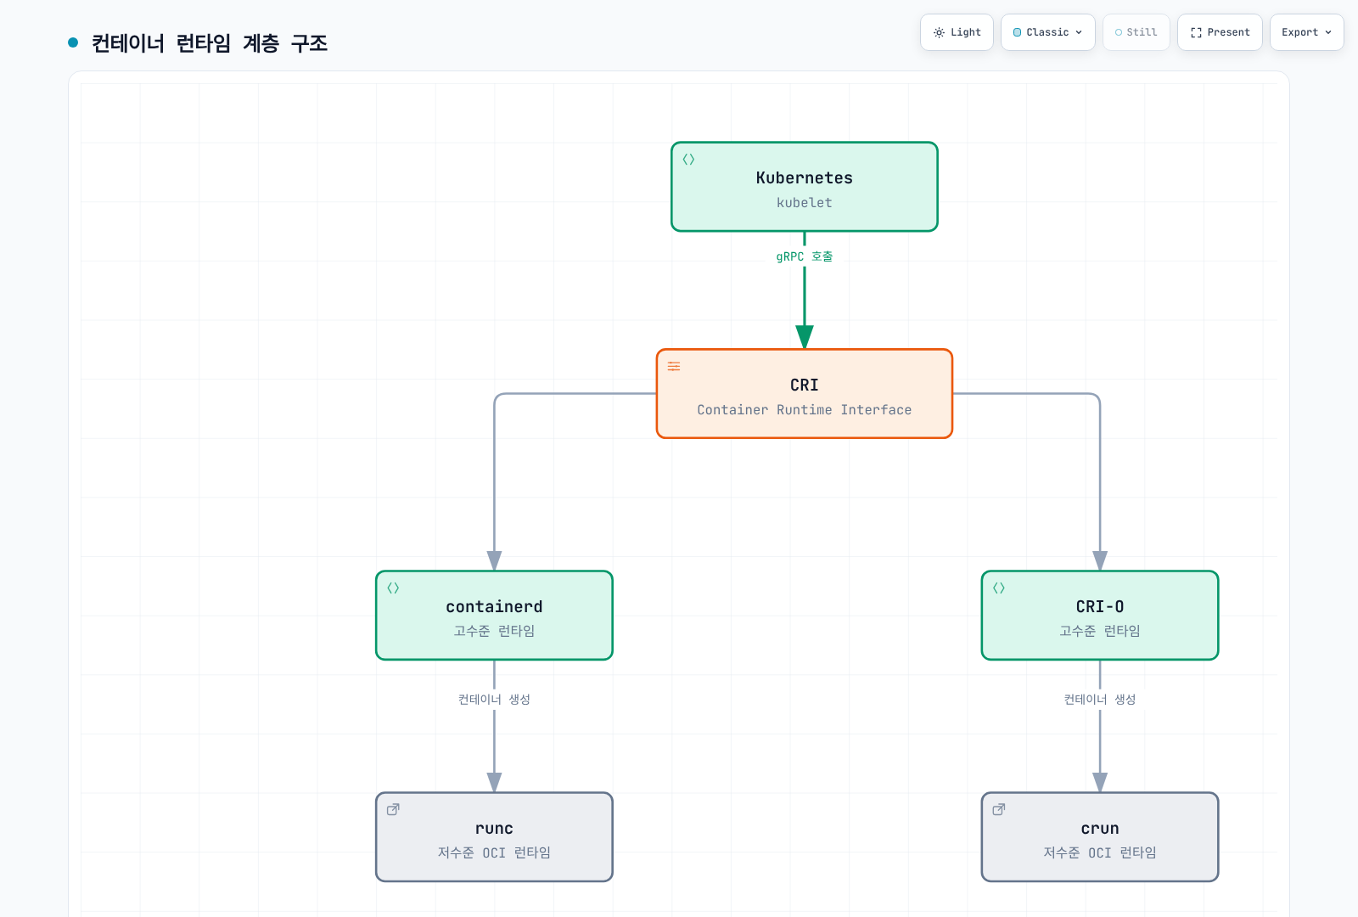
Task: Click the code icon on the CRI-O node
Action: coord(999,588)
